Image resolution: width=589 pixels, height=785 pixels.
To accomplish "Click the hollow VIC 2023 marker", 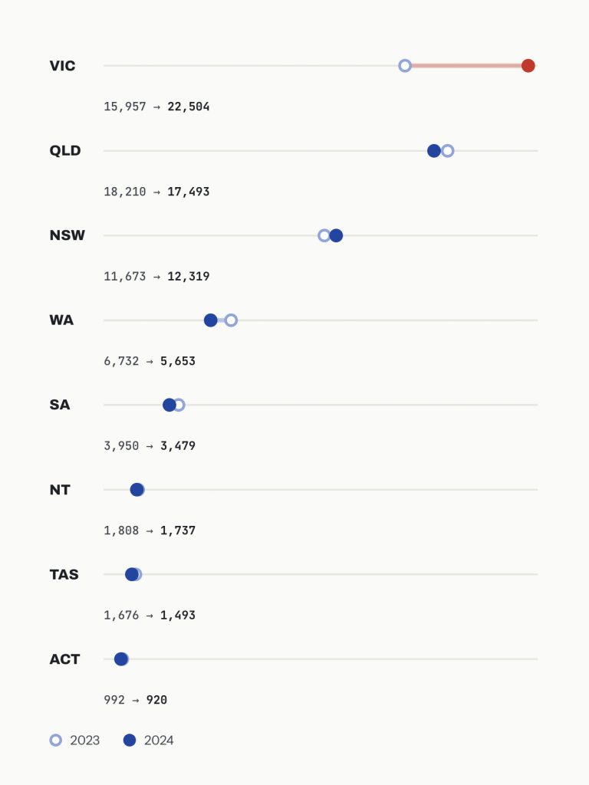I will click(405, 66).
